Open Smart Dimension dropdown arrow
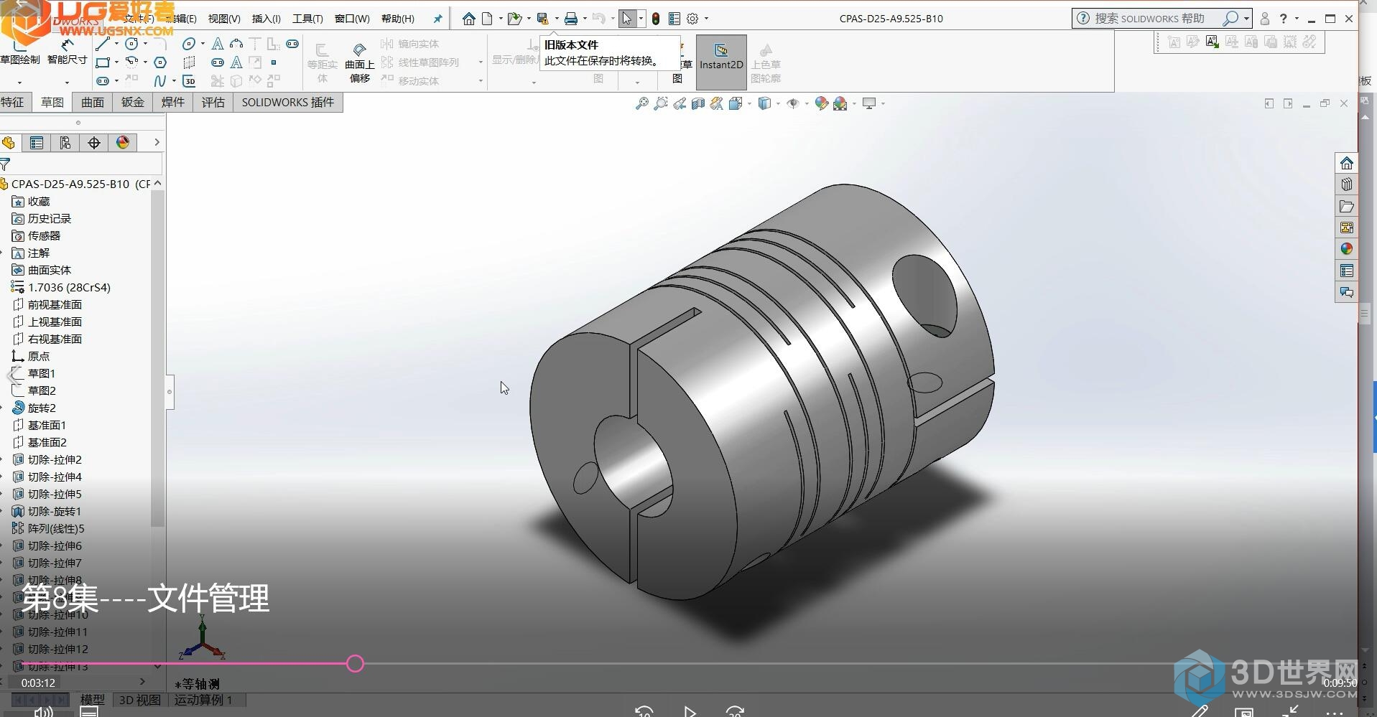Viewport: 1377px width, 717px height. coord(67,82)
